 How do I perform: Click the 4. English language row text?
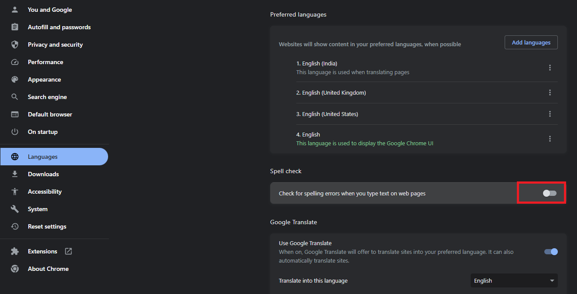tap(308, 134)
